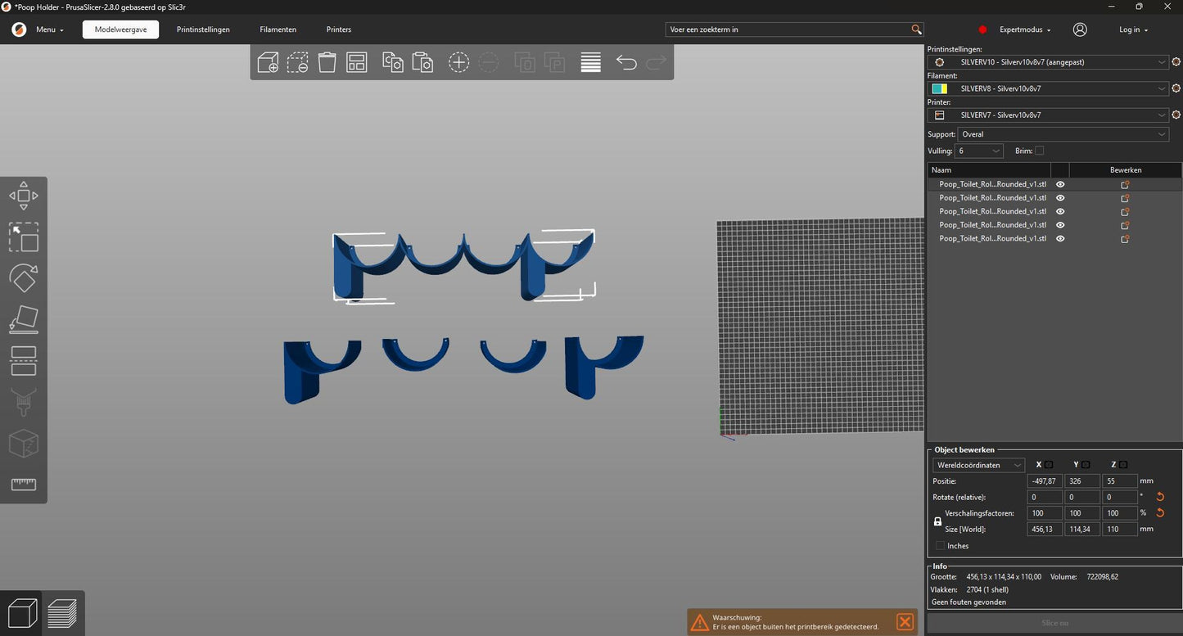
Task: Click the search field 'Voer een zoekterm in'
Action: click(788, 29)
